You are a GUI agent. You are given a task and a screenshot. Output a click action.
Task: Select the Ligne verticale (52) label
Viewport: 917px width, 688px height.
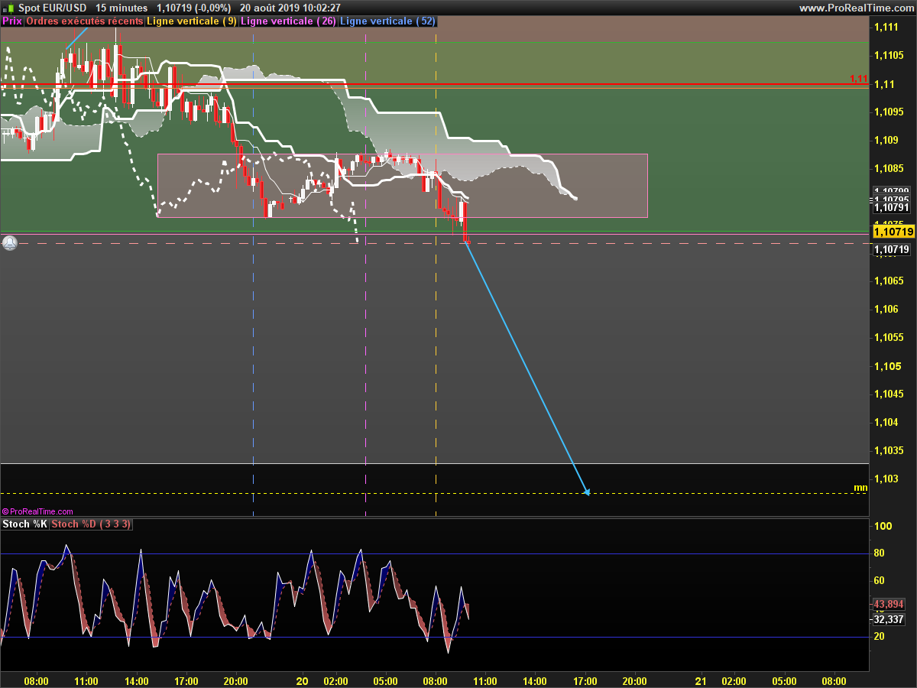coord(387,21)
